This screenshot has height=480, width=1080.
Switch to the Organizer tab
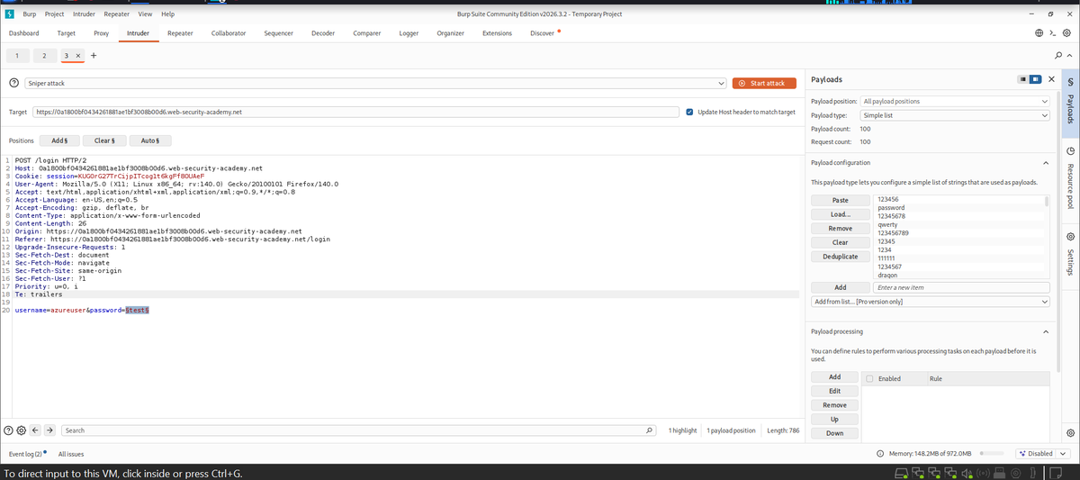click(450, 33)
